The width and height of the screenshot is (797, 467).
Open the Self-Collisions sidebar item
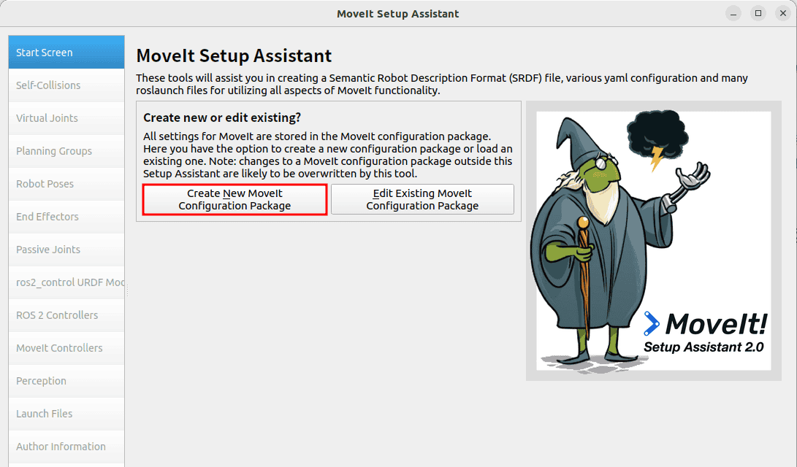coord(66,85)
